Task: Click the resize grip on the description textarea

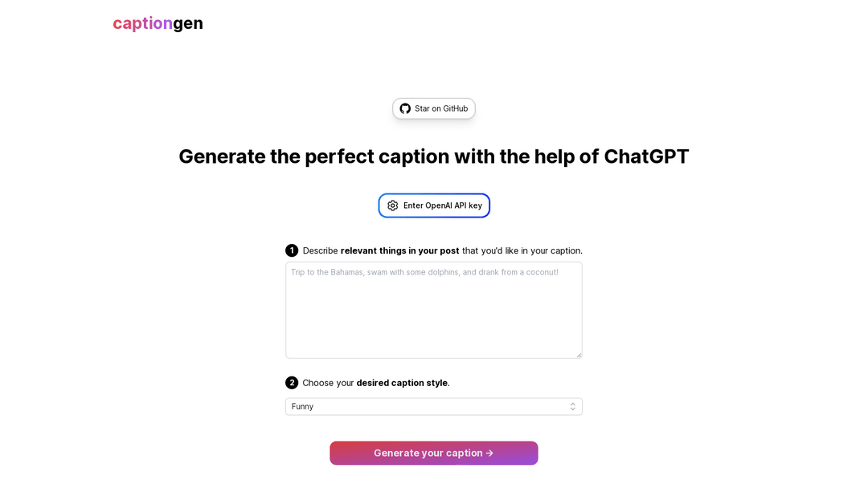Action: click(579, 355)
